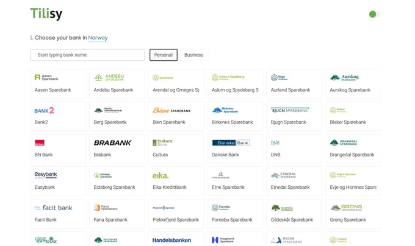415x246 pixels.
Task: Choose 'Birkenes Sparebank' name text
Action: (233, 122)
